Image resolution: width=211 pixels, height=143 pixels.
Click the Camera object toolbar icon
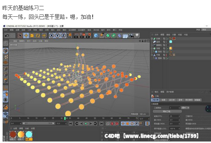(131, 36)
